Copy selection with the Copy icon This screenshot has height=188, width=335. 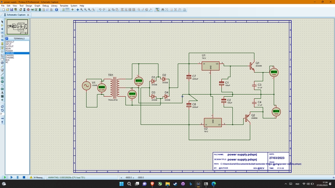point(113,10)
